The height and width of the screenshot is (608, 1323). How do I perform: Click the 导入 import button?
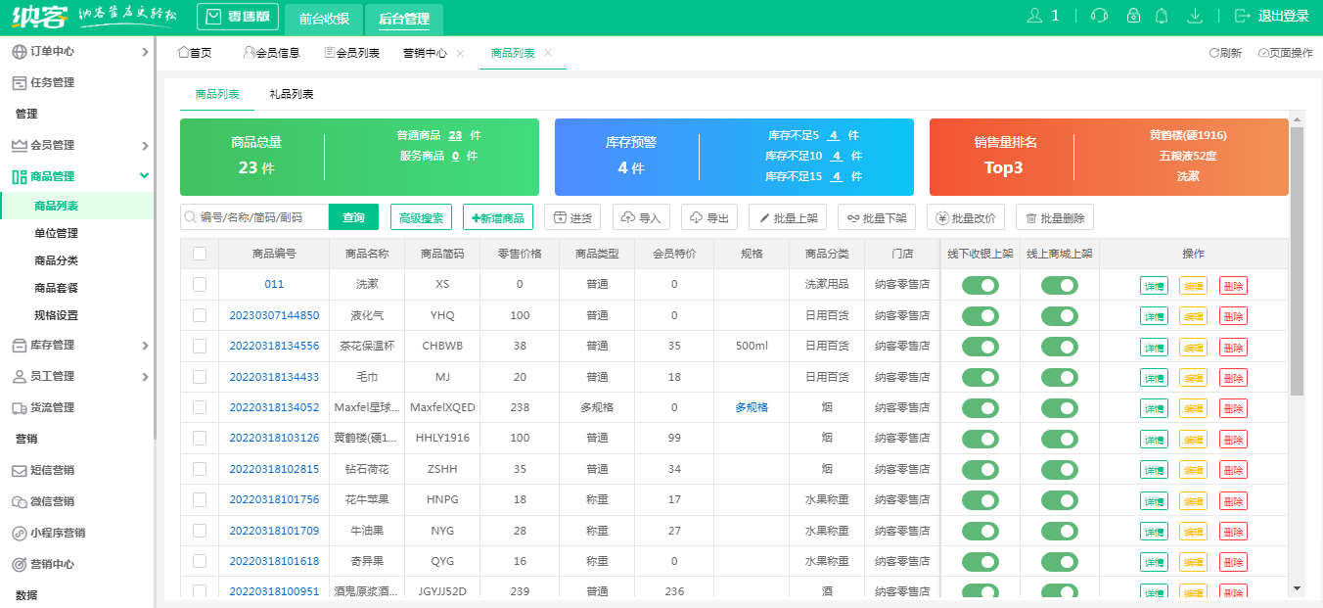point(641,216)
